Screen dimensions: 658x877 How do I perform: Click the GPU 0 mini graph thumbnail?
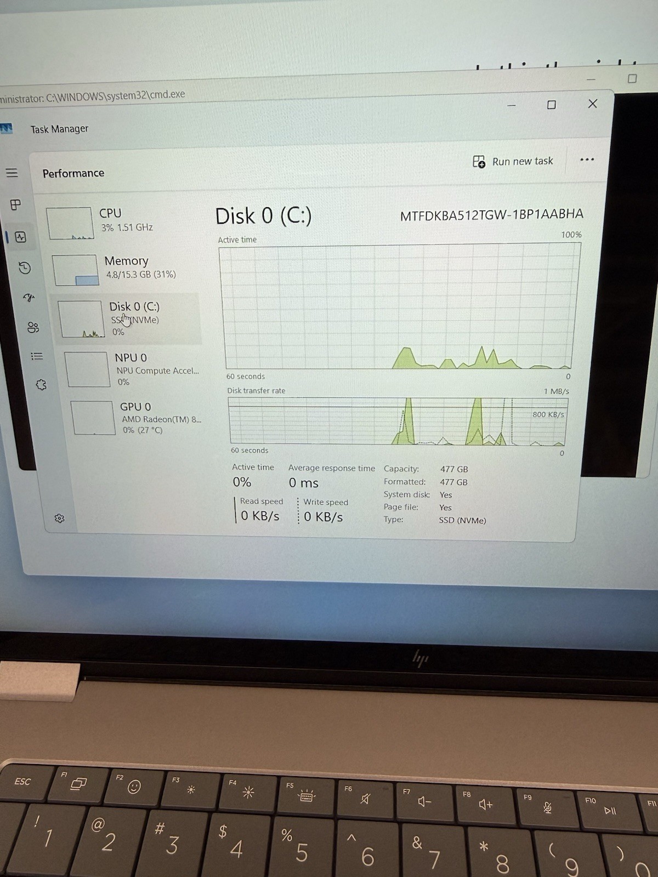(93, 418)
